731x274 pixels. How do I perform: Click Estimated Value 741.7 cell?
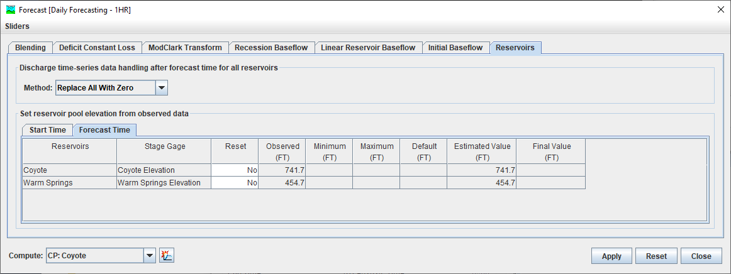pyautogui.click(x=482, y=170)
